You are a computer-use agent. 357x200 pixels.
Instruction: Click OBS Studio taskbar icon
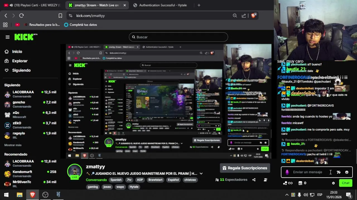[x=45, y=195]
